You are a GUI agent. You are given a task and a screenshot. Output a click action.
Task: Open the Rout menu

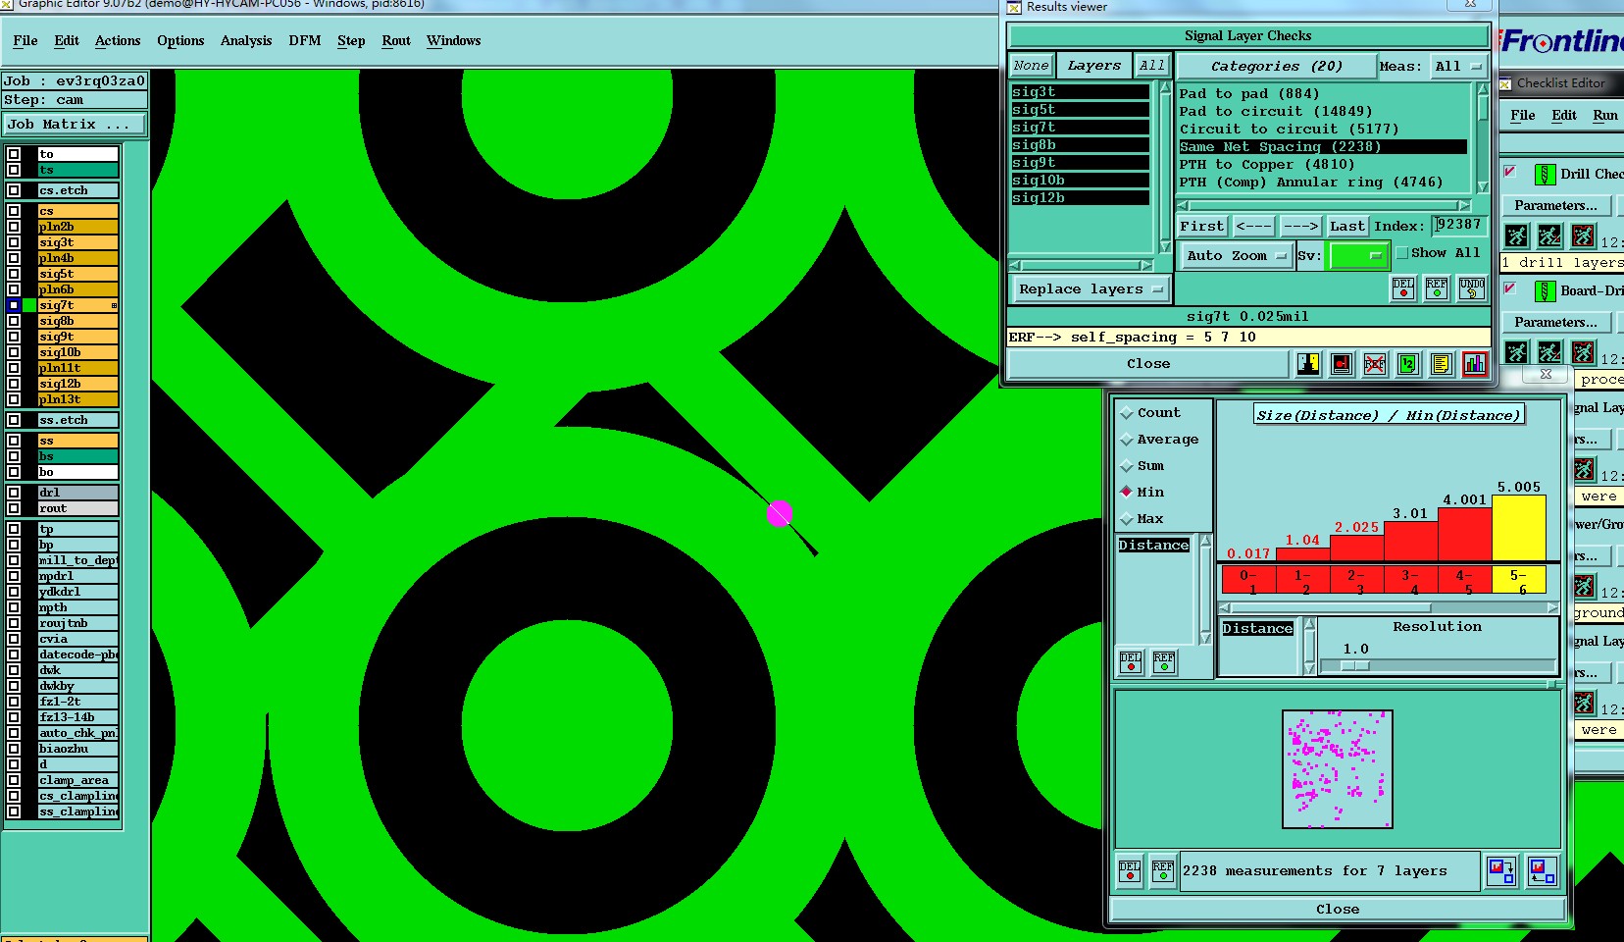[x=396, y=41]
